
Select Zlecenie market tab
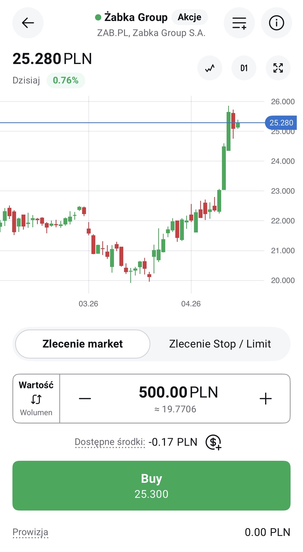tap(83, 344)
